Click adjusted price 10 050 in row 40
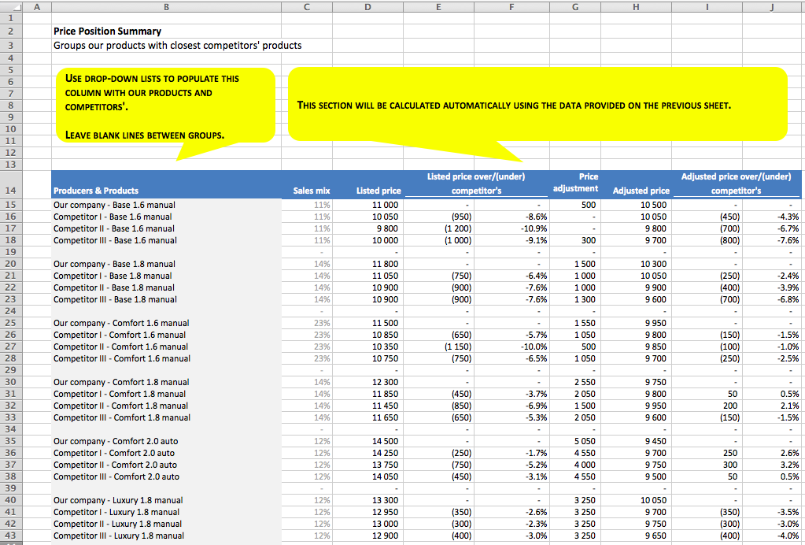Viewport: 805px width, 545px height. coord(653,500)
